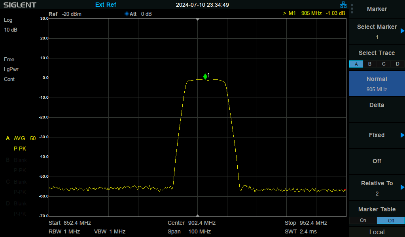
Task: Click the blue LAN network status icon
Action: pyautogui.click(x=343, y=4)
